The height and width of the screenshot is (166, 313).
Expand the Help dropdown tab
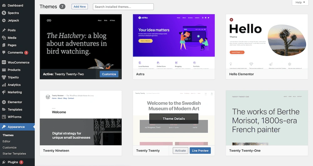pos(300,3)
